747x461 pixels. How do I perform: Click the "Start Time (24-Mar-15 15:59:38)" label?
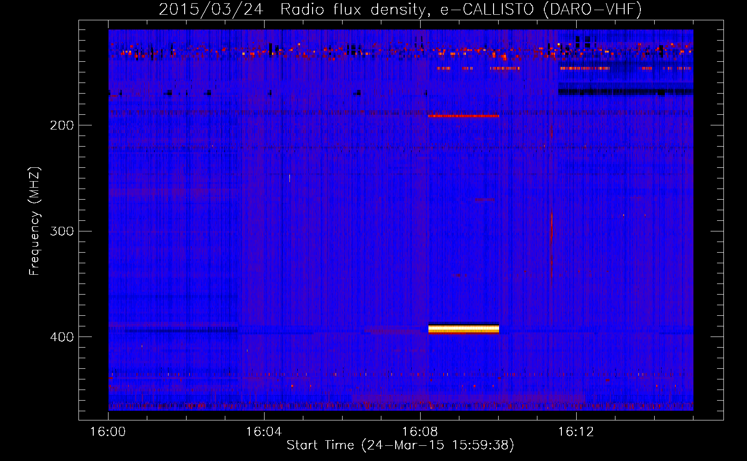tap(400, 445)
